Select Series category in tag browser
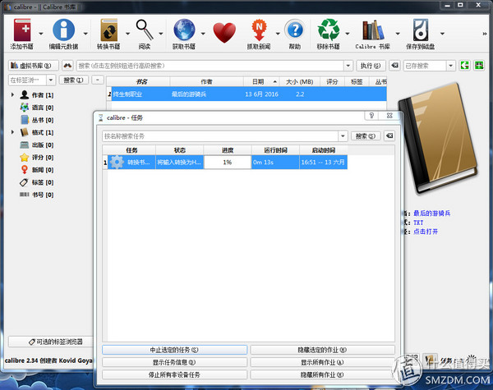493x390 pixels. pyautogui.click(x=36, y=120)
